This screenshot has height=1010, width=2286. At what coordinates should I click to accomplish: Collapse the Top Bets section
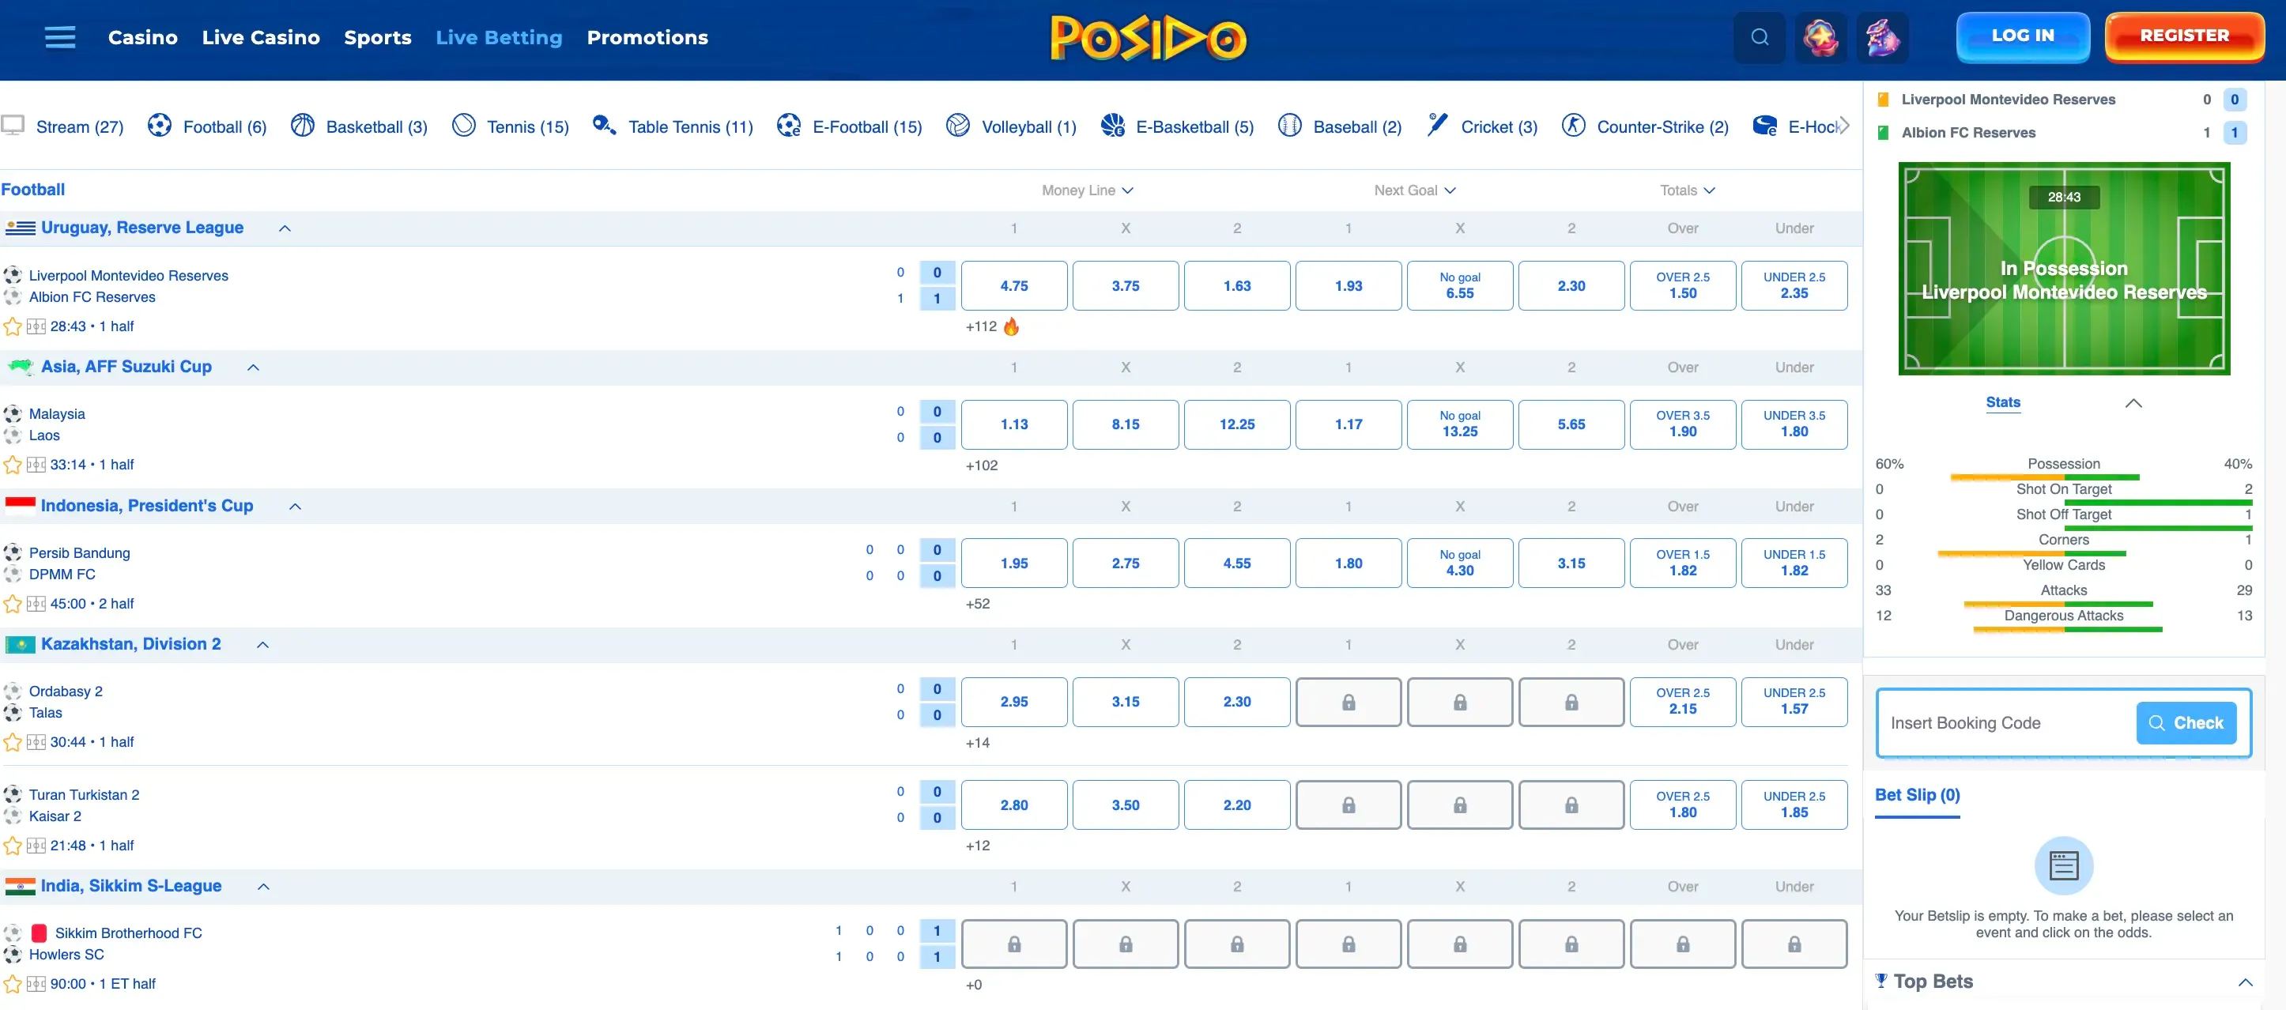[2244, 982]
